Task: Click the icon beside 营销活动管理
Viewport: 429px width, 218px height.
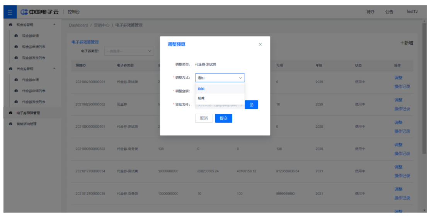Action: point(11,124)
